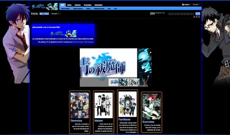Image resolution: width=230 pixels, height=135 pixels.
Task: Click the Inicio page title
Action: 34,14
